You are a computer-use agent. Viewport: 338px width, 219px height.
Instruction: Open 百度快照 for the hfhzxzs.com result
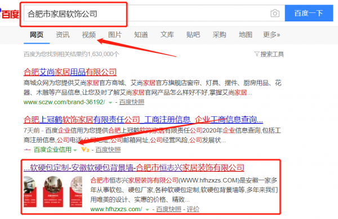168,209
